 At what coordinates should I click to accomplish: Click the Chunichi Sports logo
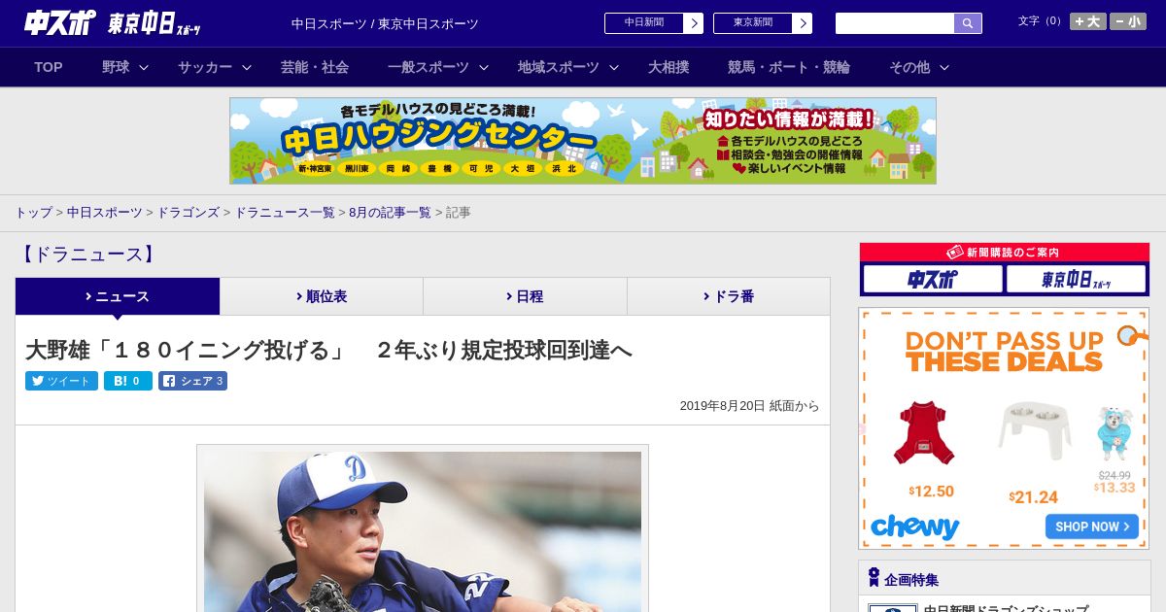pyautogui.click(x=59, y=22)
